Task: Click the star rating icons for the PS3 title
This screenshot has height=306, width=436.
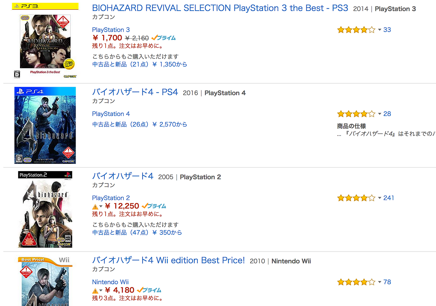Action: [x=356, y=30]
